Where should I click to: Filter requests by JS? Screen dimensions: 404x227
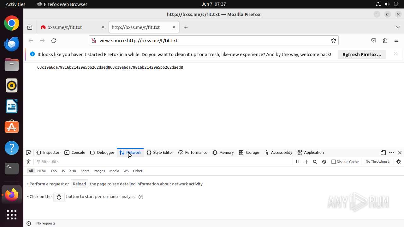pyautogui.click(x=63, y=171)
